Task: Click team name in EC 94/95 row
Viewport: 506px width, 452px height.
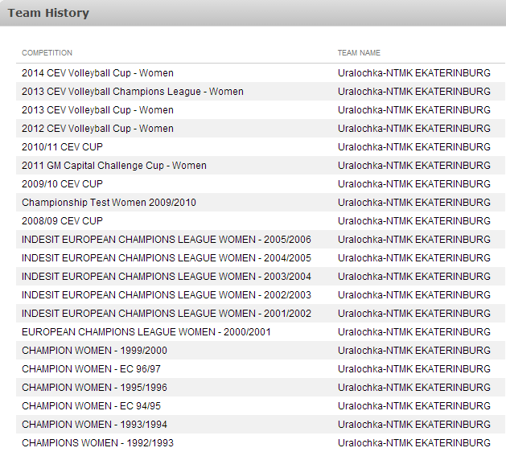Action: click(x=414, y=406)
